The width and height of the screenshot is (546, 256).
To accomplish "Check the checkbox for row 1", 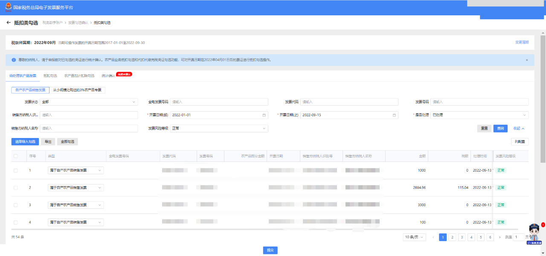I will (16, 170).
